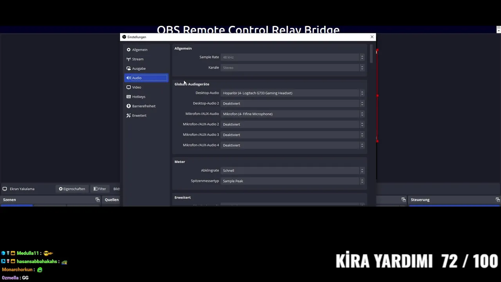Click Medulla11 chat username
The width and height of the screenshot is (501, 282).
(28, 253)
